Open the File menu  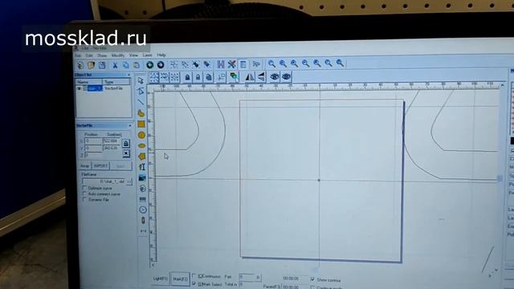(x=79, y=55)
